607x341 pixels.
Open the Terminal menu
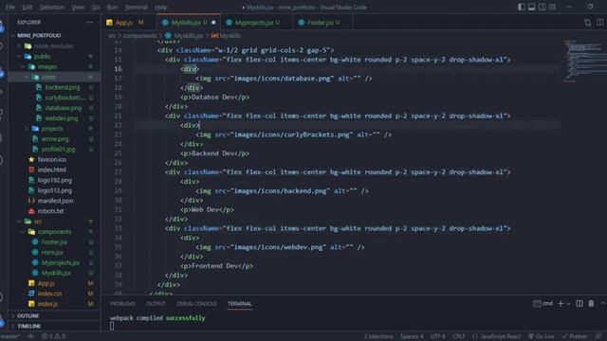pyautogui.click(x=137, y=7)
